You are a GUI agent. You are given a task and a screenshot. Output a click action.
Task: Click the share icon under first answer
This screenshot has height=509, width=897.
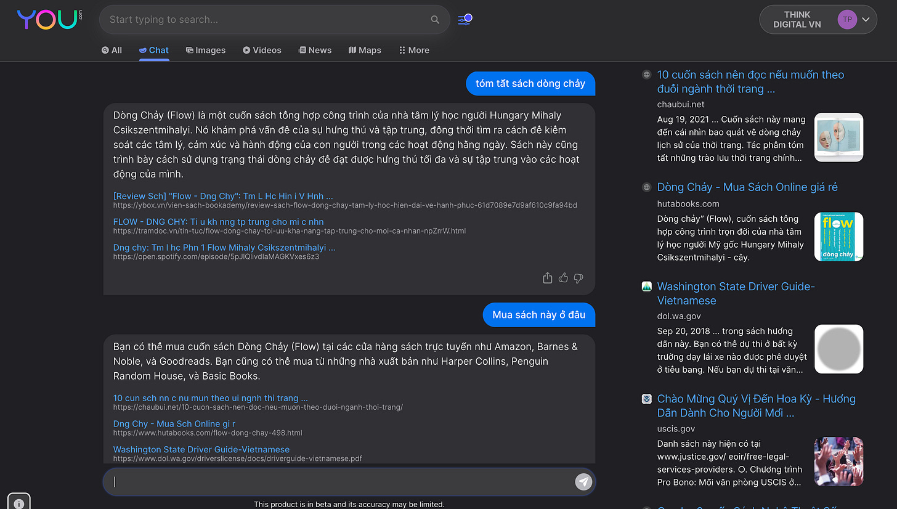click(547, 279)
